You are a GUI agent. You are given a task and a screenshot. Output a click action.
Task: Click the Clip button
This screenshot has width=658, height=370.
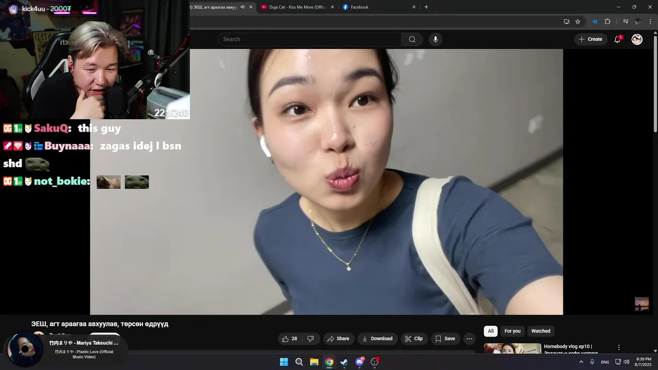(414, 339)
